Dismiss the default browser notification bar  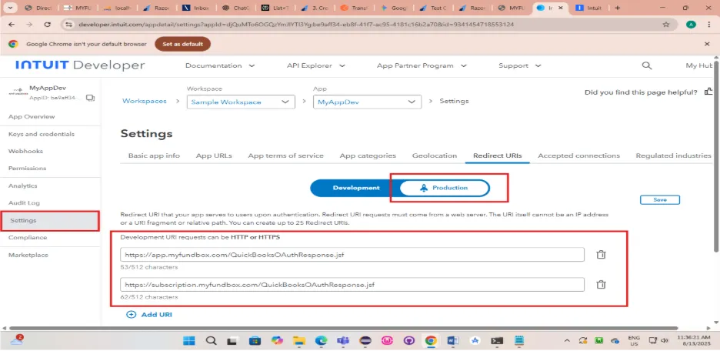(x=707, y=44)
